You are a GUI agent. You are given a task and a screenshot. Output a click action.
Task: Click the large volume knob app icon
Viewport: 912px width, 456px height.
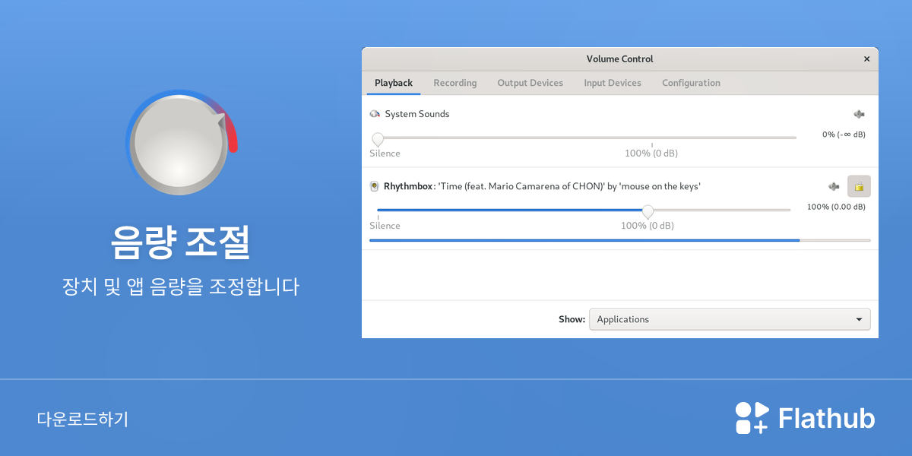tap(182, 144)
